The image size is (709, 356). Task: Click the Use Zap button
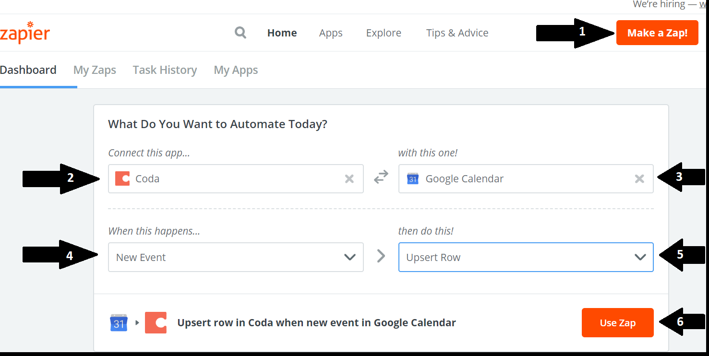point(617,322)
